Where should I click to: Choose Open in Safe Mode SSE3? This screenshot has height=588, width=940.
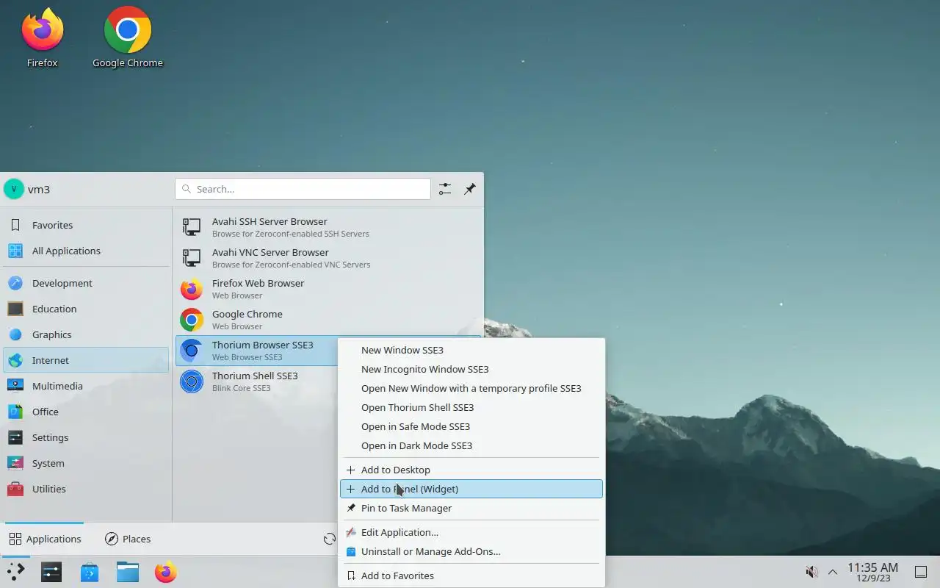pos(471,426)
